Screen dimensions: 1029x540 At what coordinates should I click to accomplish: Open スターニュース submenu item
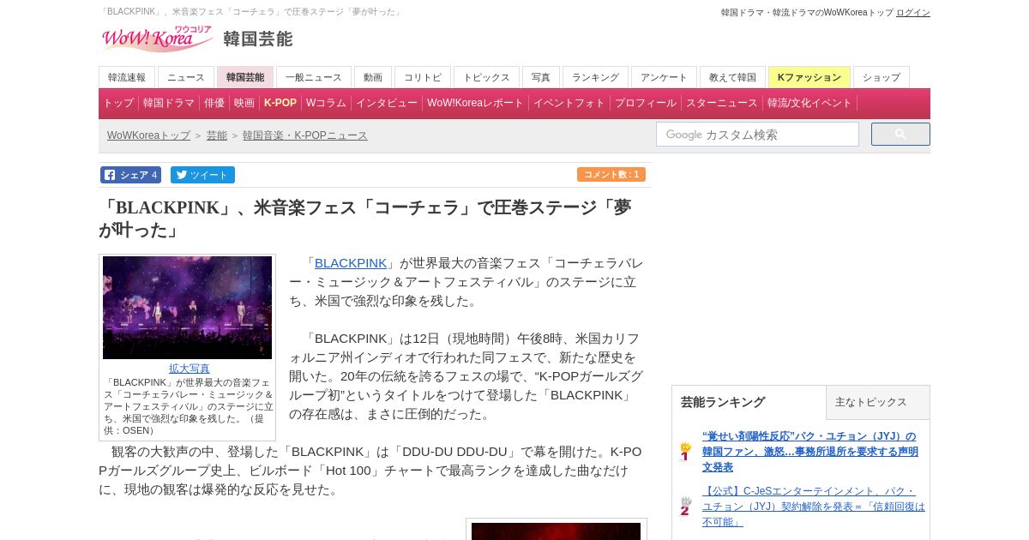click(722, 103)
